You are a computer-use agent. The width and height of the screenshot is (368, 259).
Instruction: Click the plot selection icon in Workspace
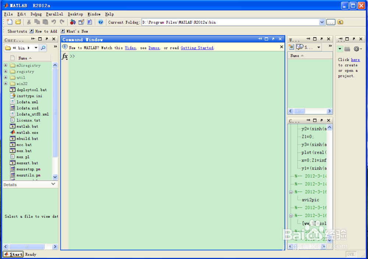pos(300,47)
